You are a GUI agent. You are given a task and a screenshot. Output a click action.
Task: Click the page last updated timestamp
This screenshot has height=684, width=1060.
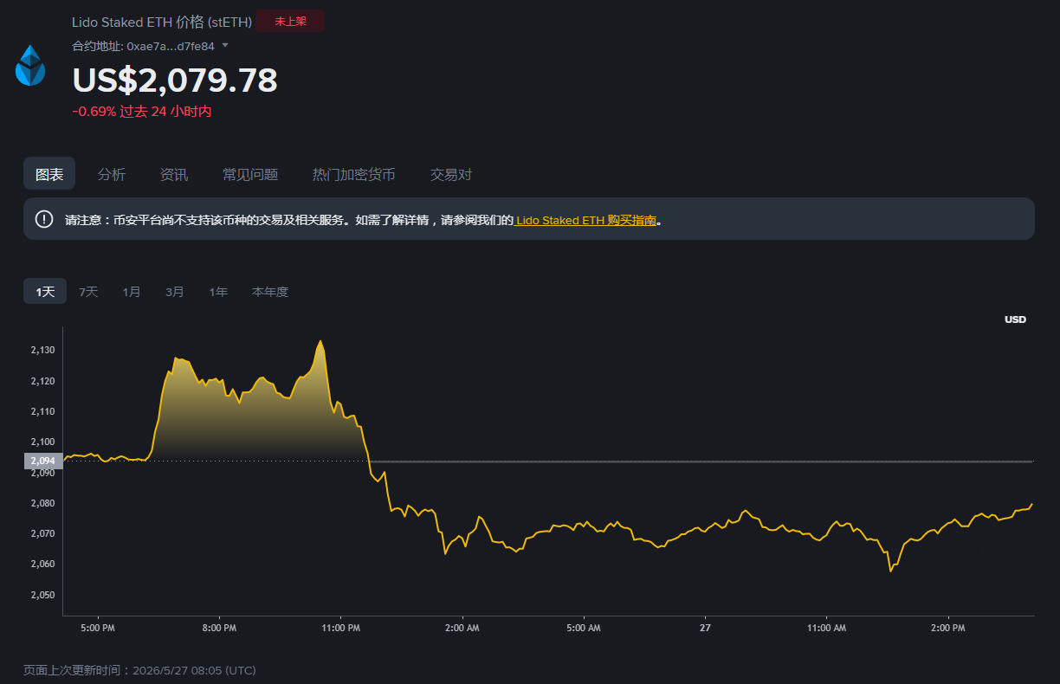point(139,670)
